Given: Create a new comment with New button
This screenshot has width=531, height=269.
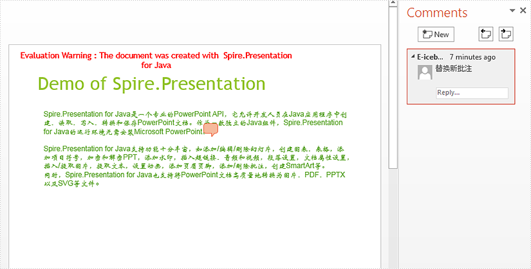Looking at the screenshot, I should tap(436, 35).
